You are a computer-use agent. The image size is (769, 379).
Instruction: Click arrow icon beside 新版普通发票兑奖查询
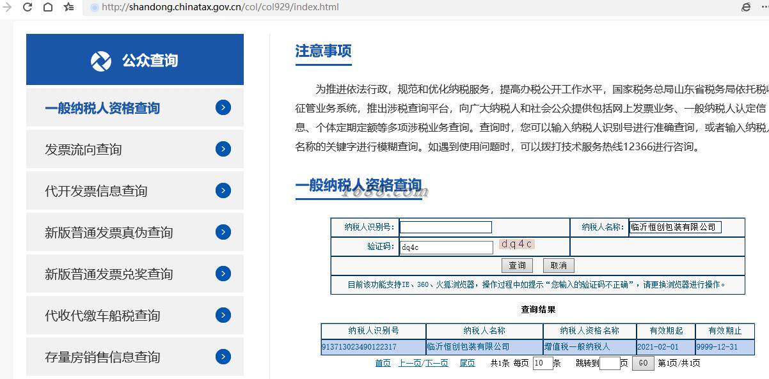click(x=223, y=274)
